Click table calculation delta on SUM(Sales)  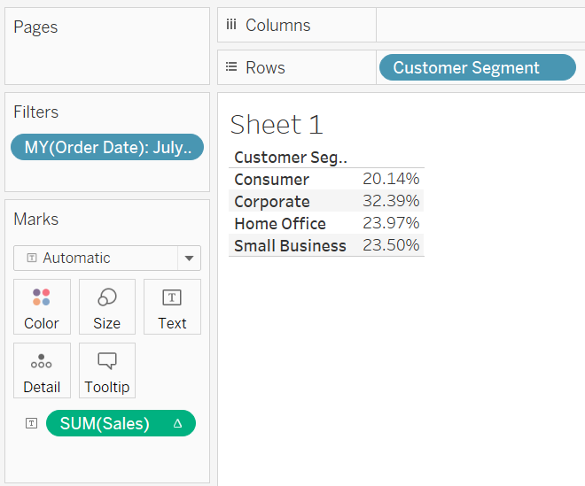pyautogui.click(x=177, y=423)
